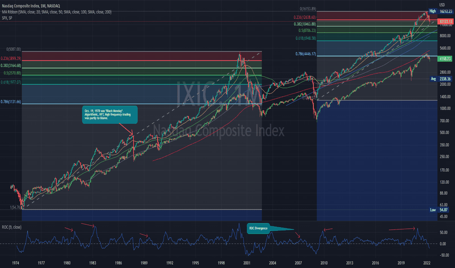
Task: Click the 2010 label on time axis
Action: (x=324, y=263)
